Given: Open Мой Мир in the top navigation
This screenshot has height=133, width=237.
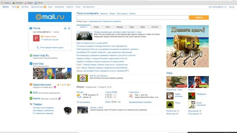Looking at the screenshot, I should click(x=25, y=7).
